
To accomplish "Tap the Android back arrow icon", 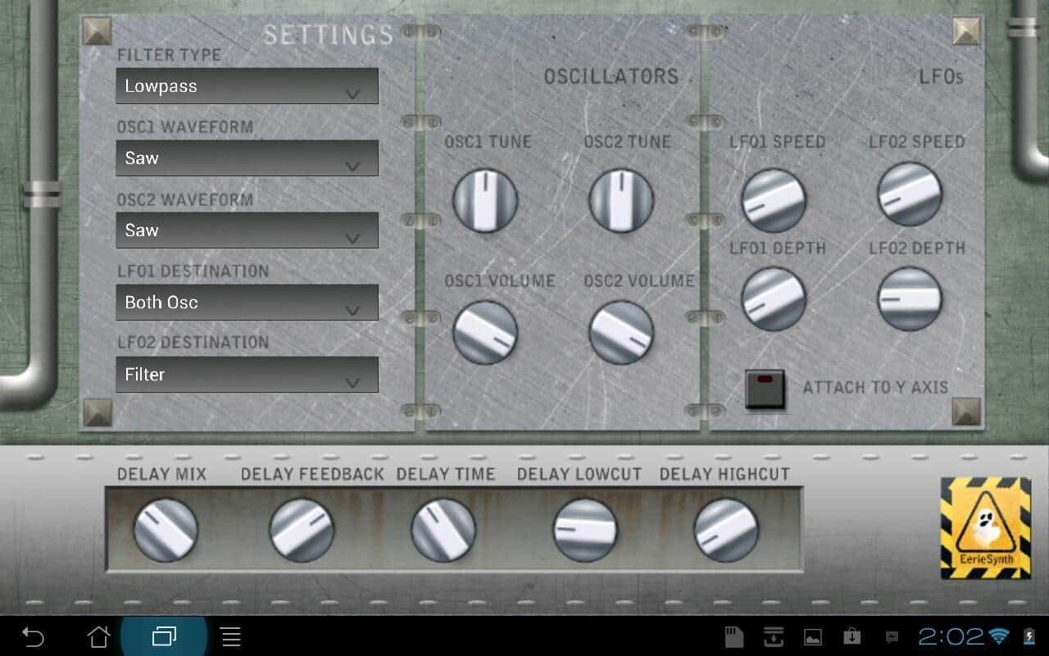I will click(33, 636).
